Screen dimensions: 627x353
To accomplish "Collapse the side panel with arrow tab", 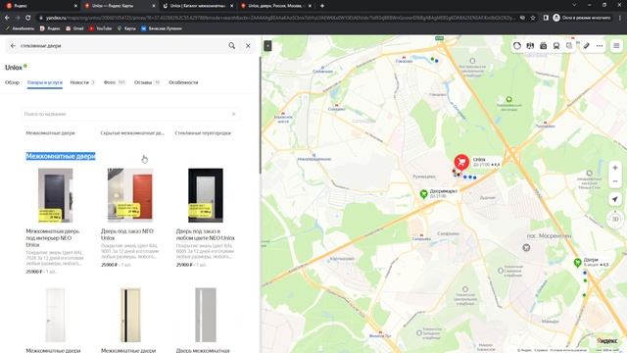I will 267,46.
